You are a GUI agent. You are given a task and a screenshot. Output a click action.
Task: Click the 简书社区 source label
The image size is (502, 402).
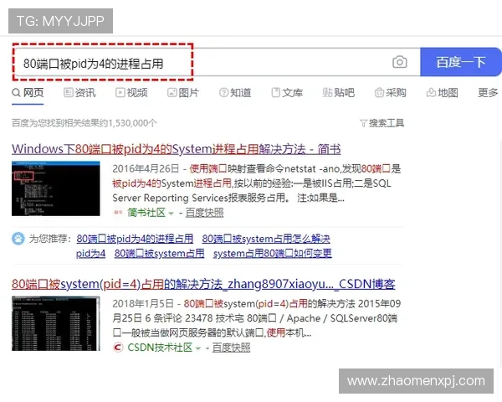pyautogui.click(x=146, y=213)
